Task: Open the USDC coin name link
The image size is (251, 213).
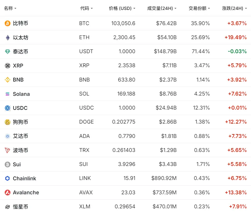Action: click(x=20, y=108)
